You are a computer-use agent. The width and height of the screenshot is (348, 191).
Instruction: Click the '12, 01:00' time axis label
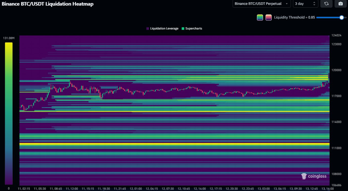136,189
